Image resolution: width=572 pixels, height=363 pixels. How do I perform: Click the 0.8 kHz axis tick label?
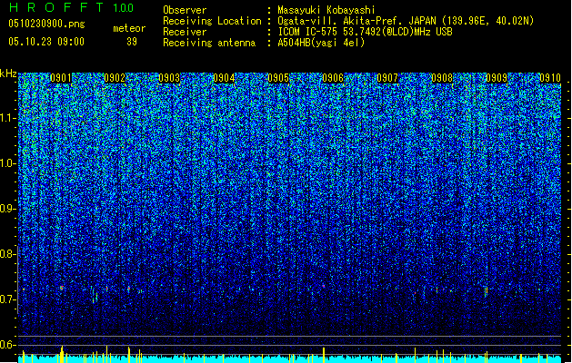pyautogui.click(x=7, y=254)
